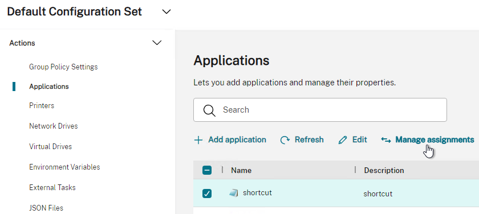Click the pencil Edit icon
This screenshot has width=479, height=214.
coord(343,140)
